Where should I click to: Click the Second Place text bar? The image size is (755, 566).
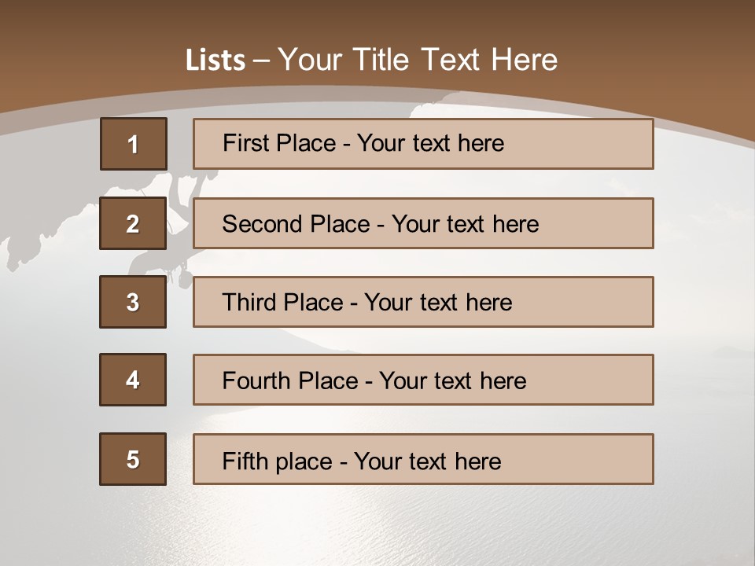(423, 223)
